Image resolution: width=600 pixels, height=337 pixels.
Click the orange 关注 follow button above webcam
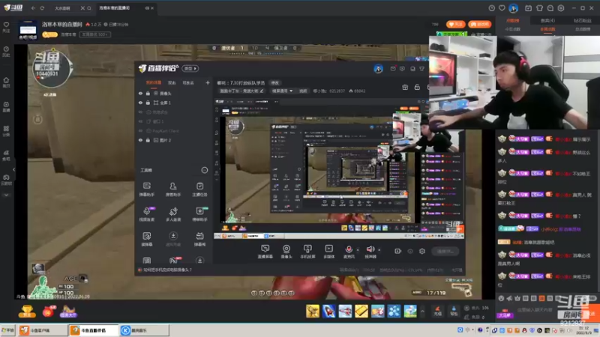(x=455, y=25)
